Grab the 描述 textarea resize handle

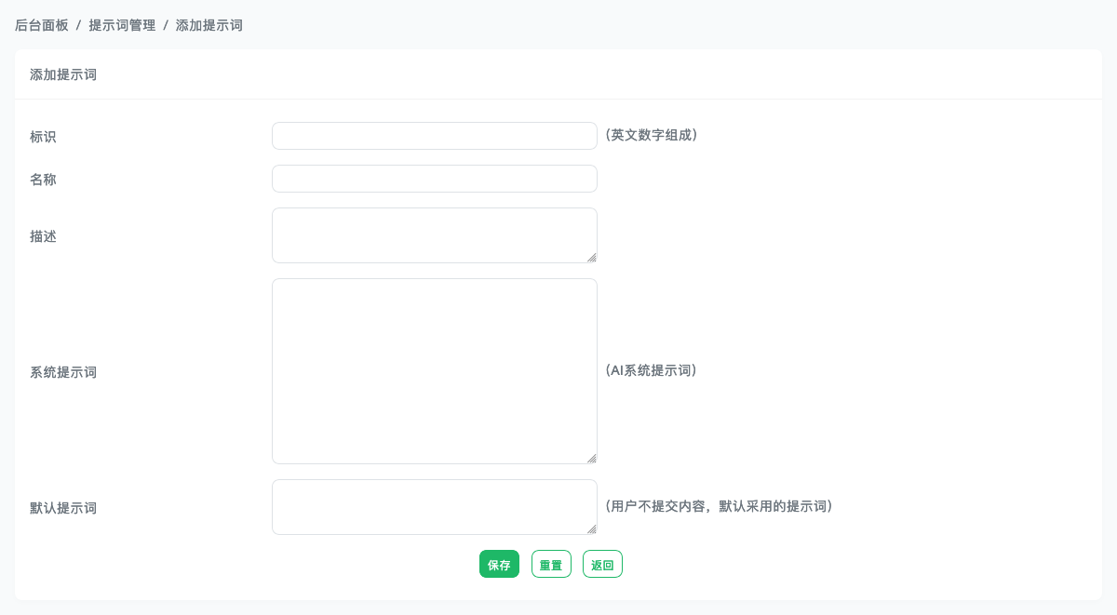591,257
